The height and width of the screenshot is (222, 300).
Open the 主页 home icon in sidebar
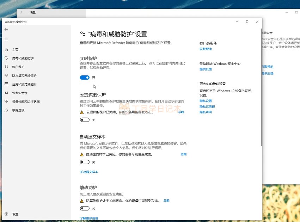click(6, 50)
